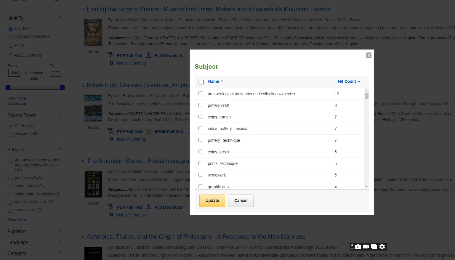The image size is (455, 260).
Task: Click plus icon beside American Stamp Table of Contents
Action: click(111, 215)
